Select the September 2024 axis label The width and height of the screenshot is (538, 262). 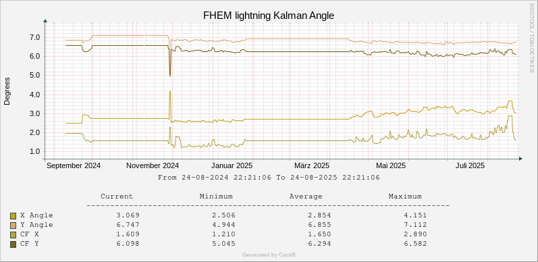74,165
